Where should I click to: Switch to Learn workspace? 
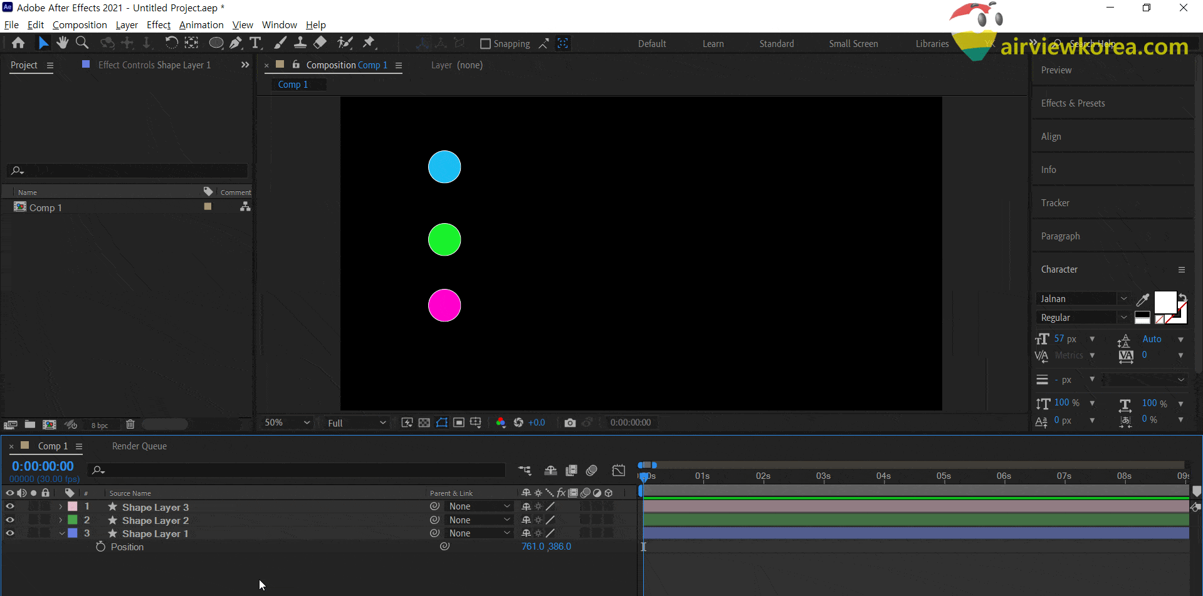tap(713, 44)
